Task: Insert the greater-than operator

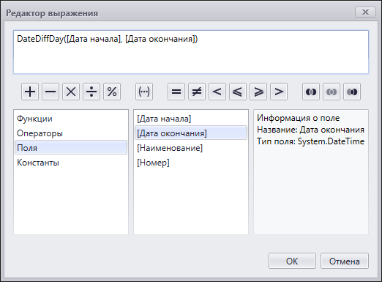Action: [x=279, y=92]
